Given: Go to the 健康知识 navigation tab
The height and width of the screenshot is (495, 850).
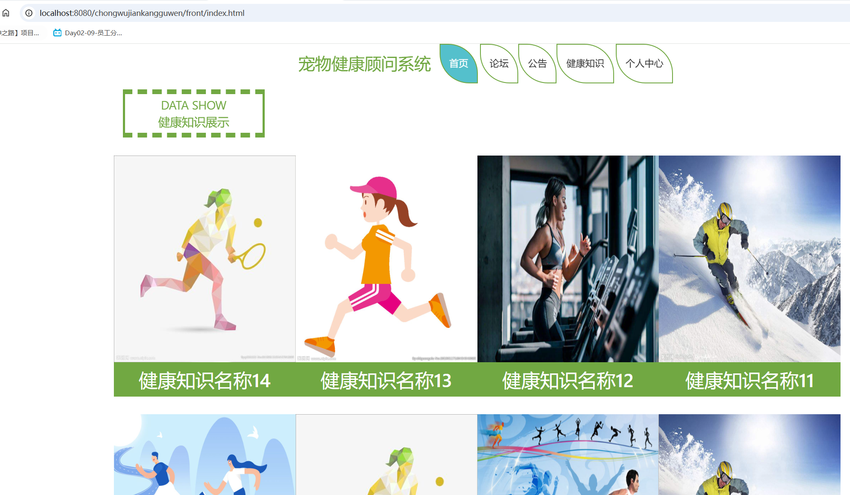Looking at the screenshot, I should tap(585, 64).
